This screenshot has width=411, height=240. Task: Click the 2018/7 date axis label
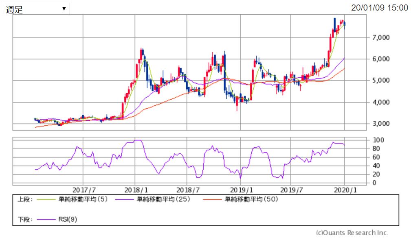tap(188, 190)
